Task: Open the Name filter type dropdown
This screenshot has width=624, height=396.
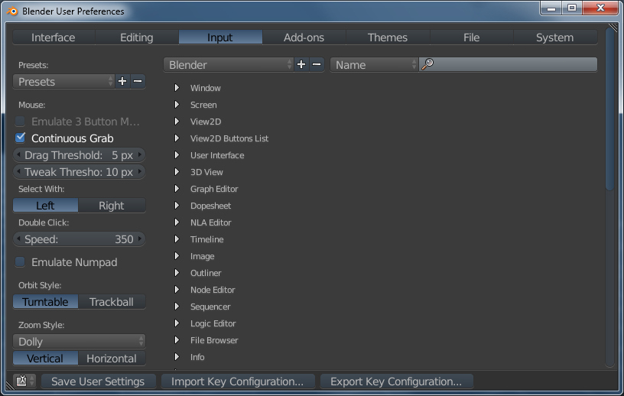Action: (374, 64)
